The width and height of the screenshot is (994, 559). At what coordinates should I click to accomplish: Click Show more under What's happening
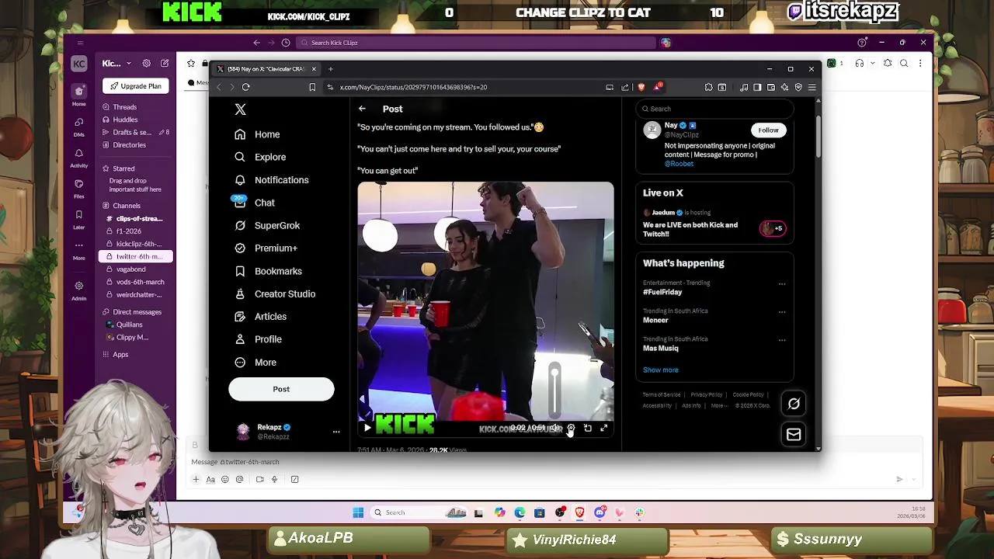pos(661,370)
